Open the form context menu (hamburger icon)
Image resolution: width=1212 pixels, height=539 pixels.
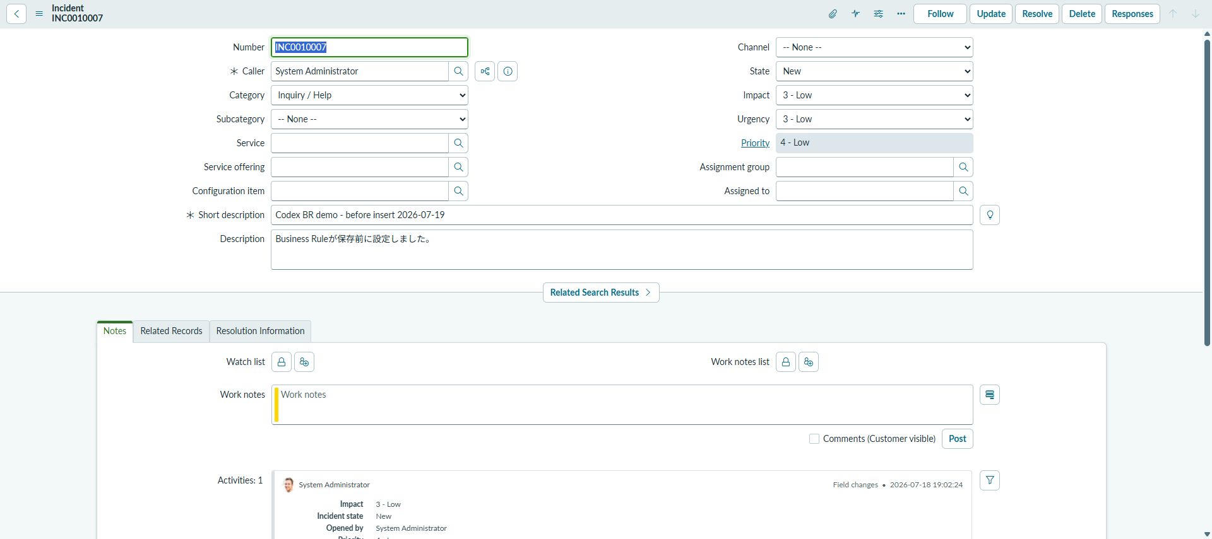tap(39, 14)
